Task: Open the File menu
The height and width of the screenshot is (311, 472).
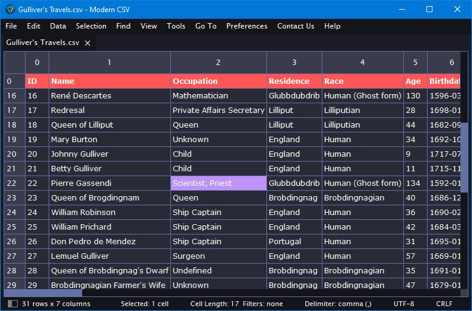Action: click(11, 26)
